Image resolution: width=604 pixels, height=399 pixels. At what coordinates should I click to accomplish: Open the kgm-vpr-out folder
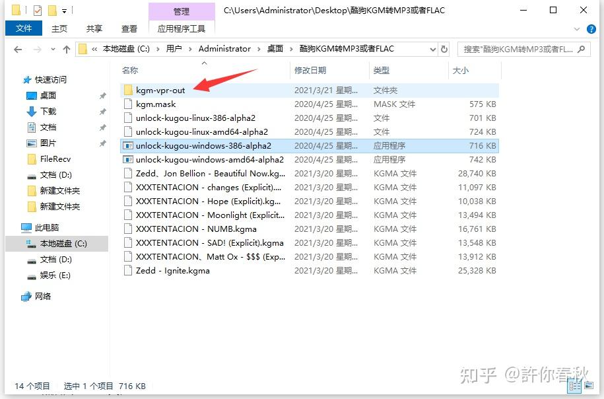coord(161,90)
